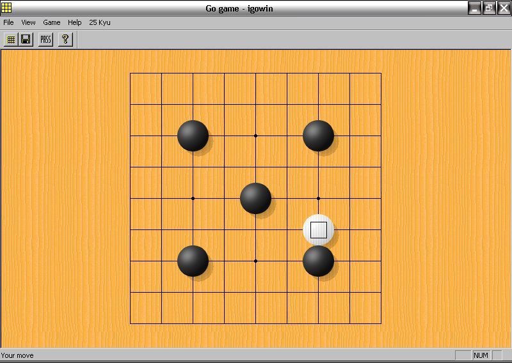Click the NUM indicator in status bar
This screenshot has height=363, width=512.
pos(481,355)
